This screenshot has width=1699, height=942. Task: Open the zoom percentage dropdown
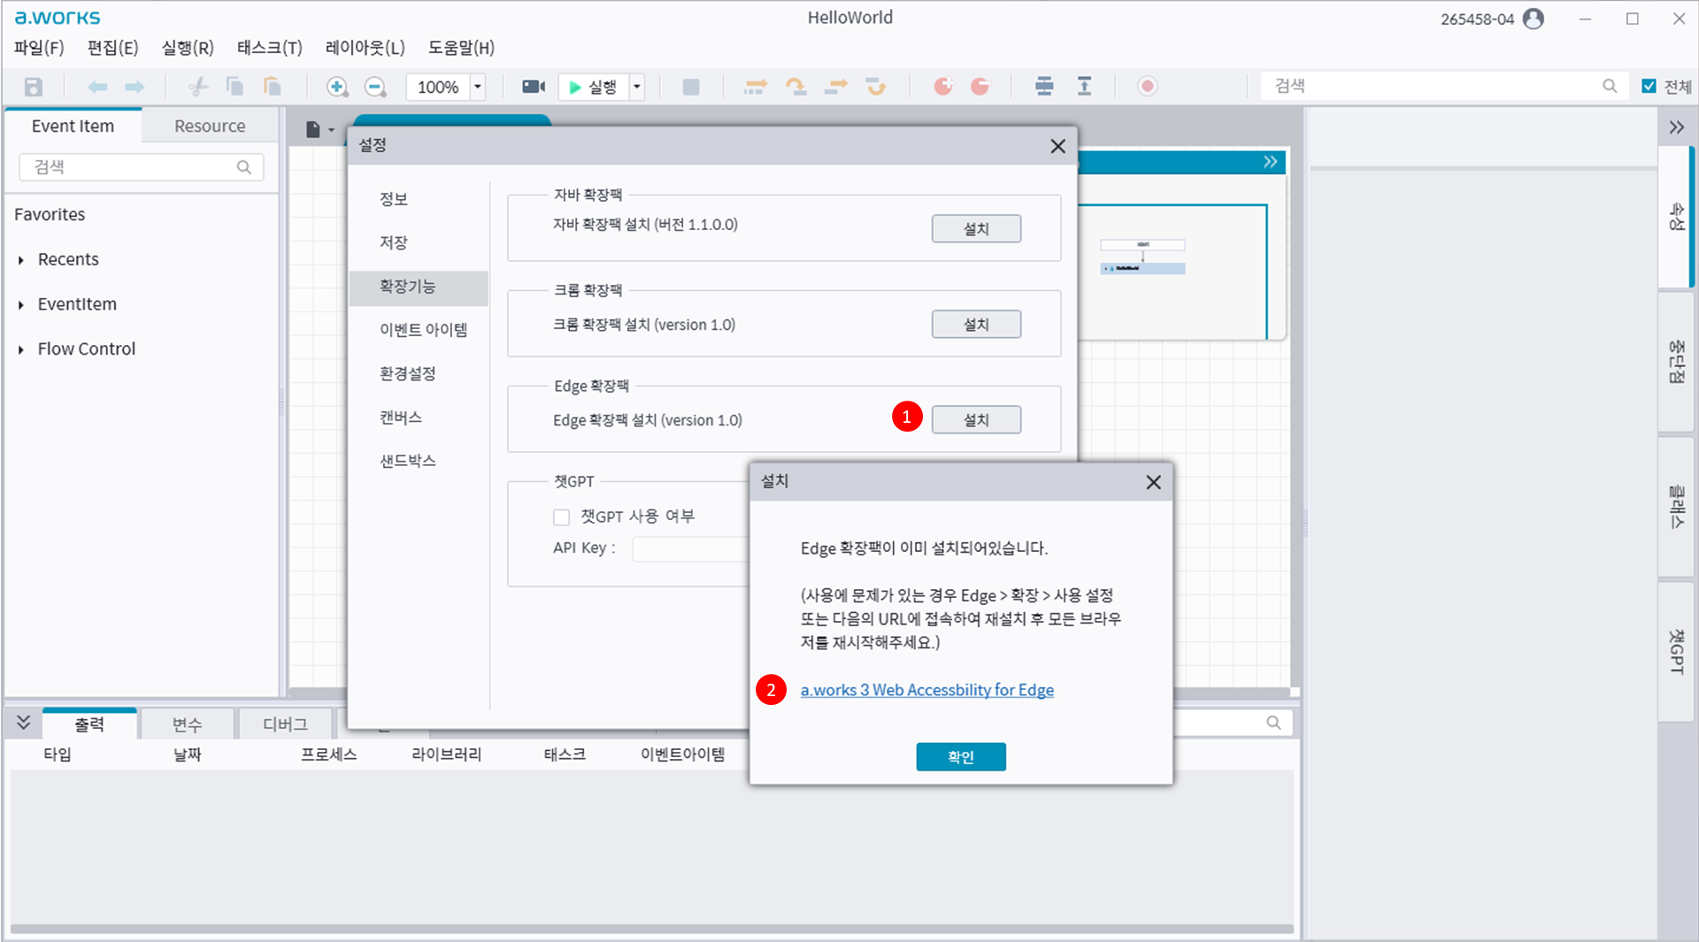pyautogui.click(x=478, y=87)
